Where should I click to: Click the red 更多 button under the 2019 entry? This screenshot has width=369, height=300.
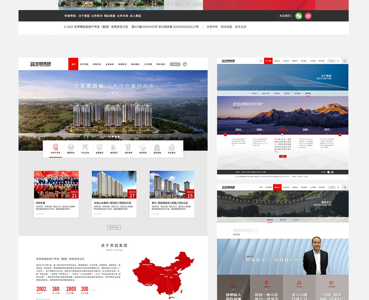coord(282,156)
